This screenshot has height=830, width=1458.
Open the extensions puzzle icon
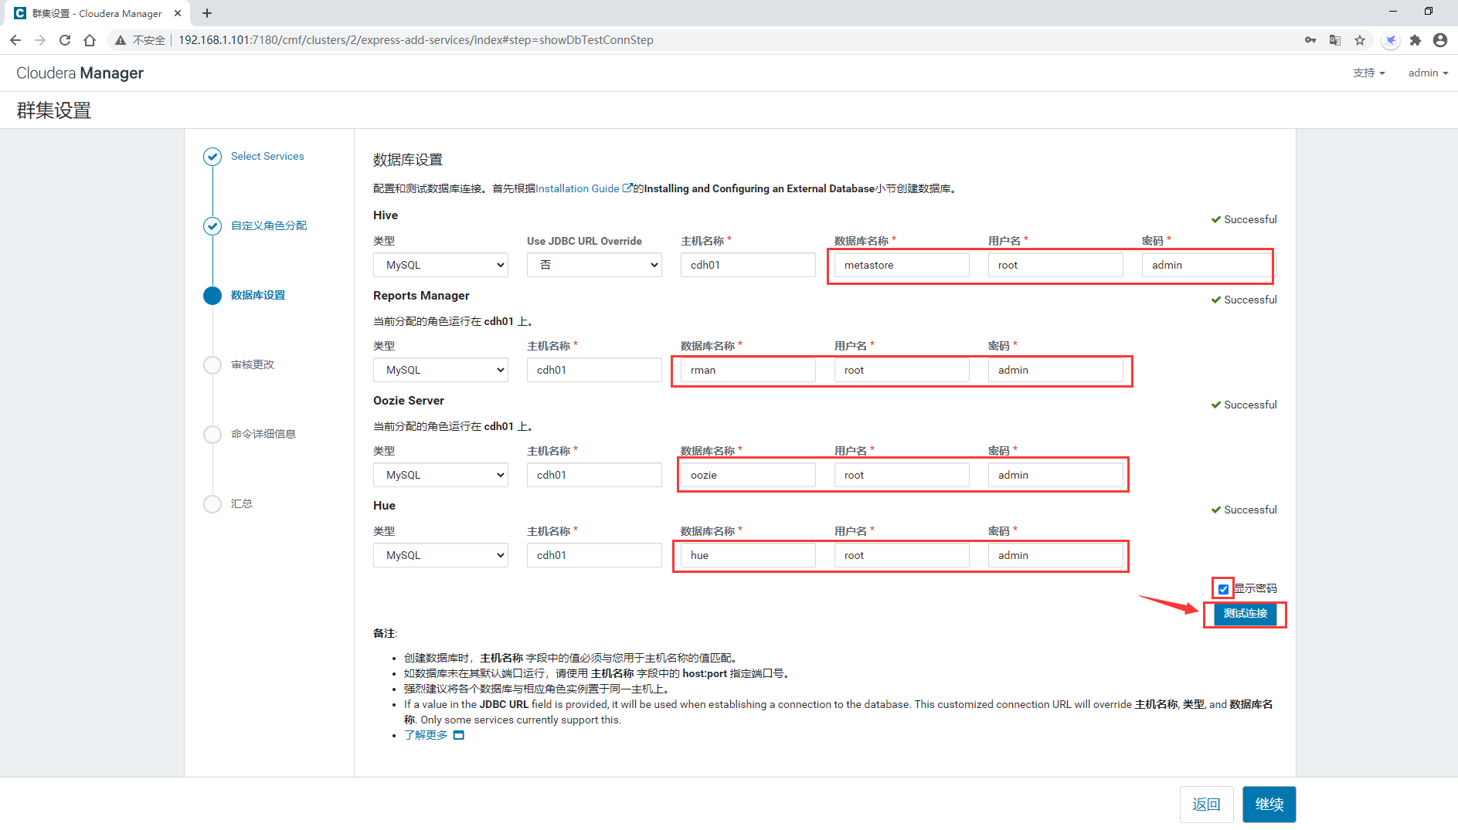[1416, 40]
